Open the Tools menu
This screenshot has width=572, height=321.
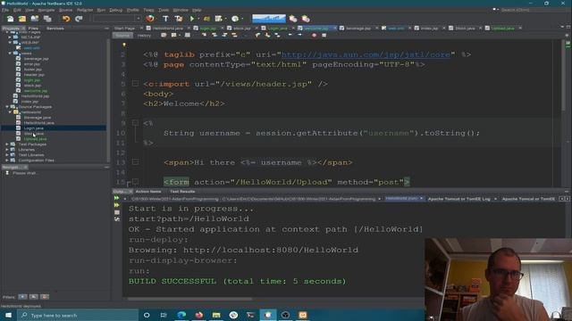(x=164, y=10)
